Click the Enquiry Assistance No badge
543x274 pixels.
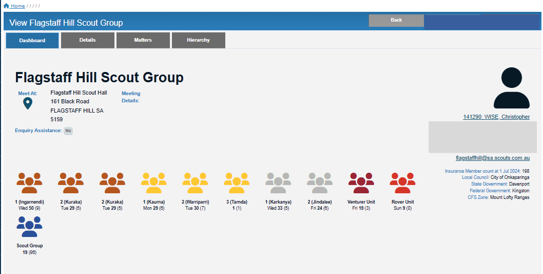tap(68, 131)
